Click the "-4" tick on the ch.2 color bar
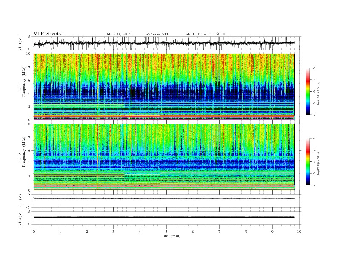 [x=314, y=150]
